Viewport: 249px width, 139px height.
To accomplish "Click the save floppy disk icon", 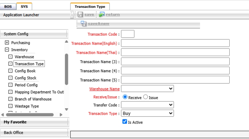I will pos(80,14).
